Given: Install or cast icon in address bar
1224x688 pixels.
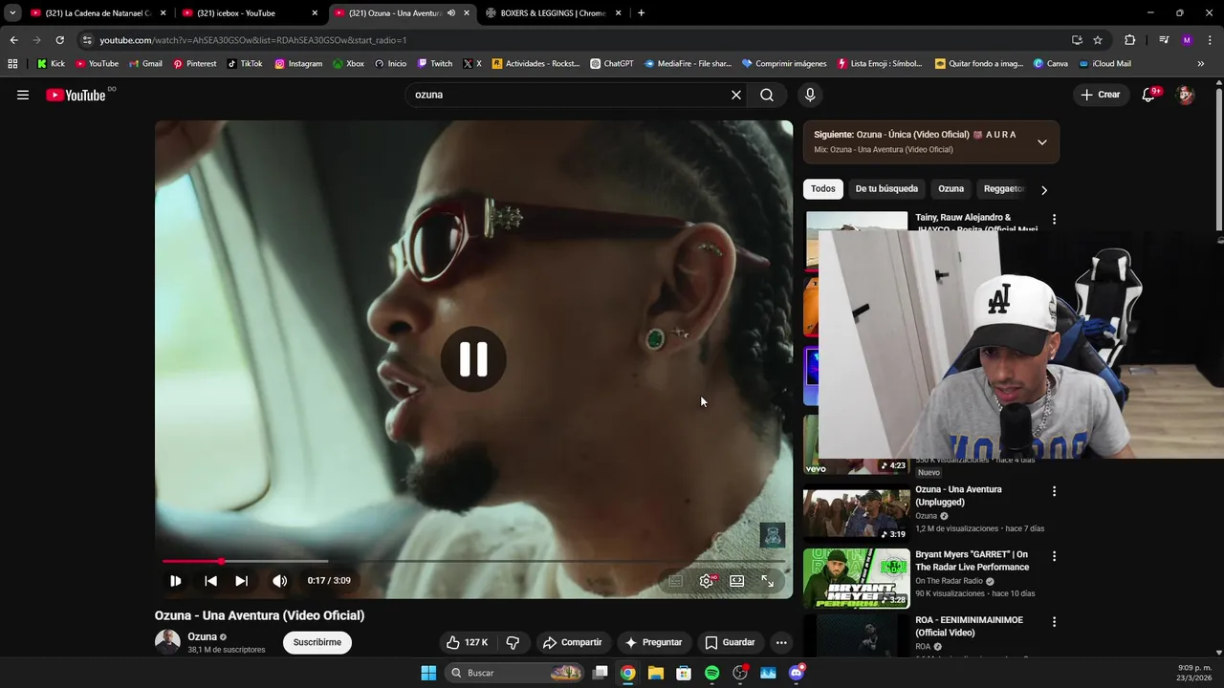Looking at the screenshot, I should pos(1077,40).
